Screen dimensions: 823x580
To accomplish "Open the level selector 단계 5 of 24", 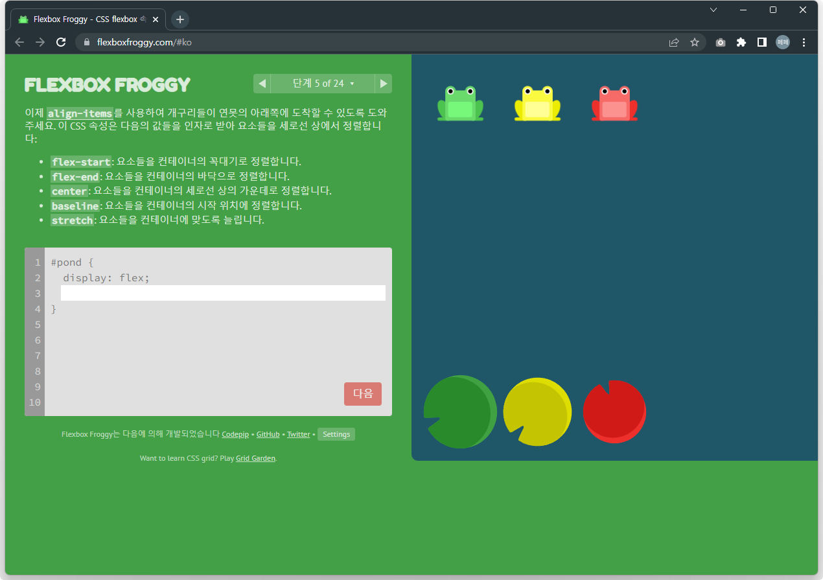I will [323, 84].
